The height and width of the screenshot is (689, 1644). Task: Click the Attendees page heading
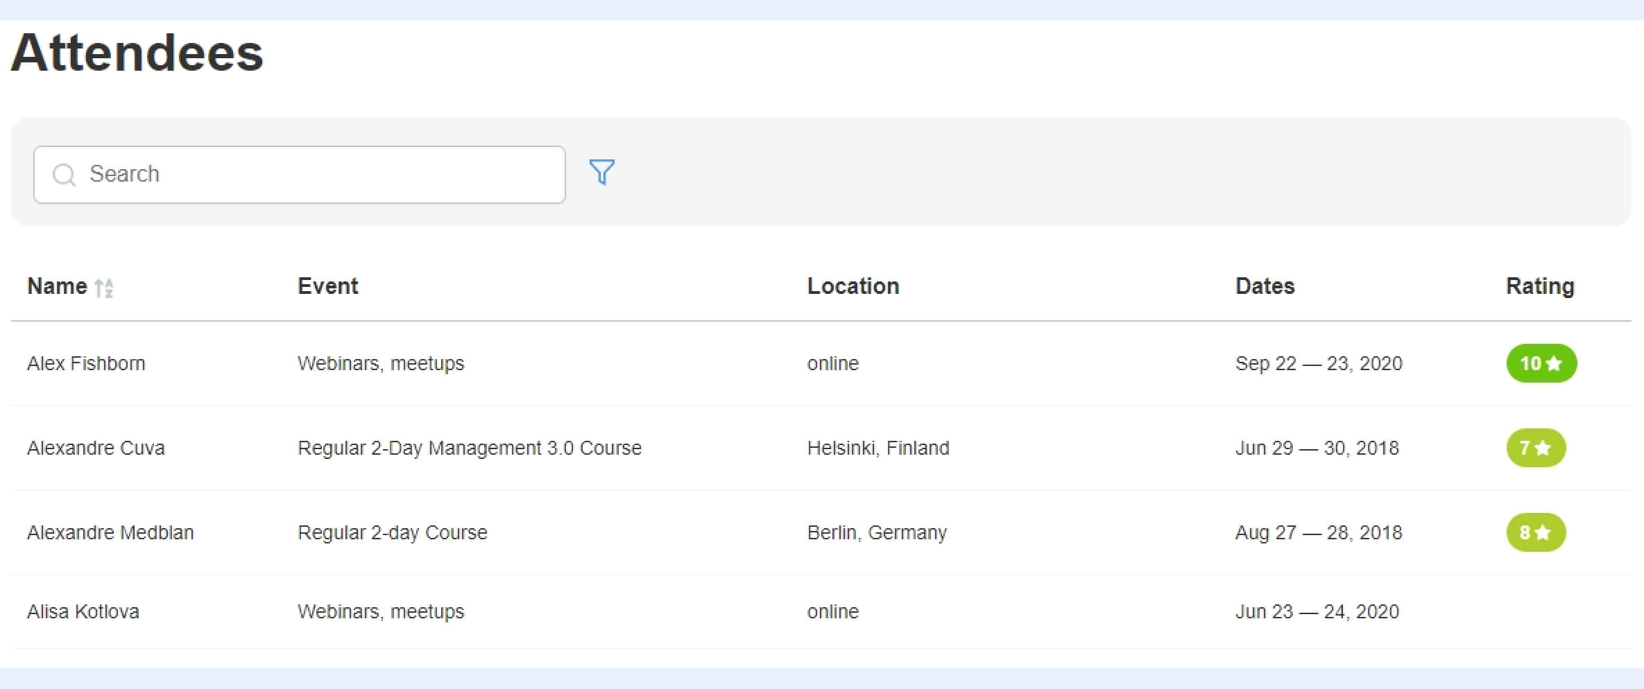click(137, 53)
